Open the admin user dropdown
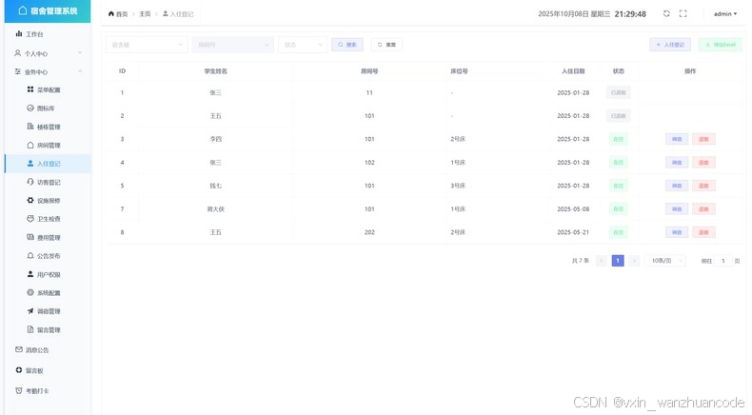This screenshot has height=415, width=752. pyautogui.click(x=725, y=14)
